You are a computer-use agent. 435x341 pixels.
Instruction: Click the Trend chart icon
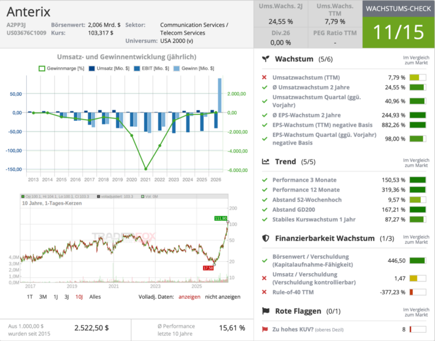pyautogui.click(x=266, y=161)
